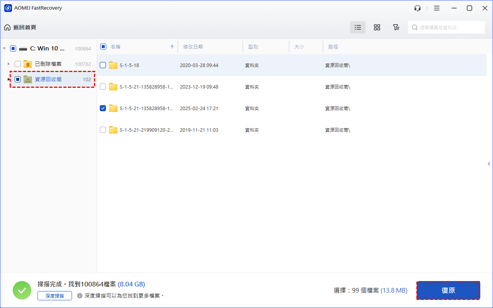This screenshot has height=308, width=493.
Task: Click the green scan-complete checkmark icon
Action: [x=22, y=290]
